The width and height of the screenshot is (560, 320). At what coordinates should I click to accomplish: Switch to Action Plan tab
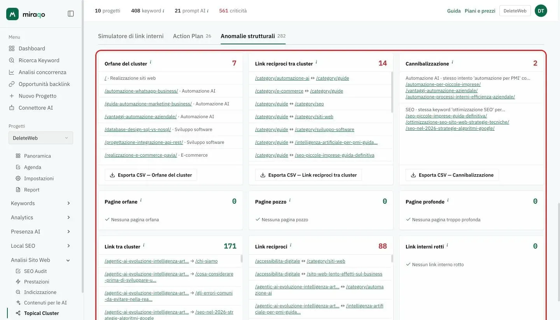(192, 36)
